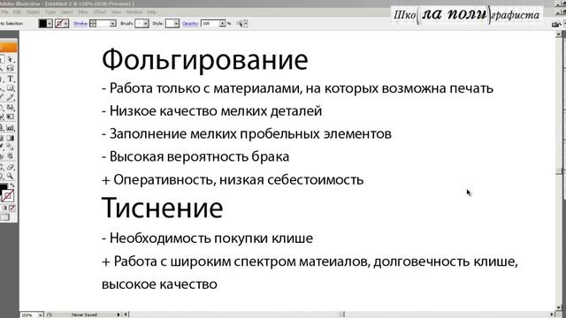Screen dimensions: 566x318
Task: Open the Filter menu
Action: pyautogui.click(x=83, y=12)
